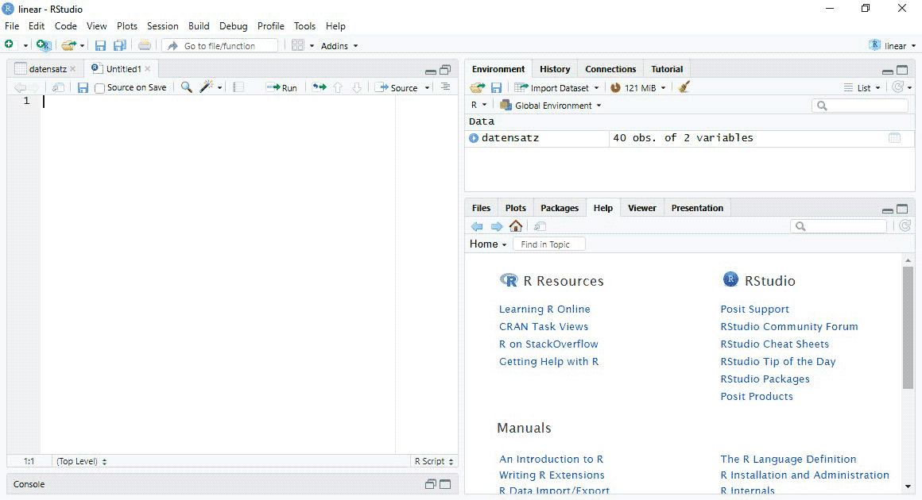
Task: Refresh the Environment pane
Action: (x=898, y=87)
